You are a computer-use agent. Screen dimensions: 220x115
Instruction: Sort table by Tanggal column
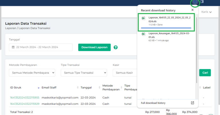[x=98, y=88]
